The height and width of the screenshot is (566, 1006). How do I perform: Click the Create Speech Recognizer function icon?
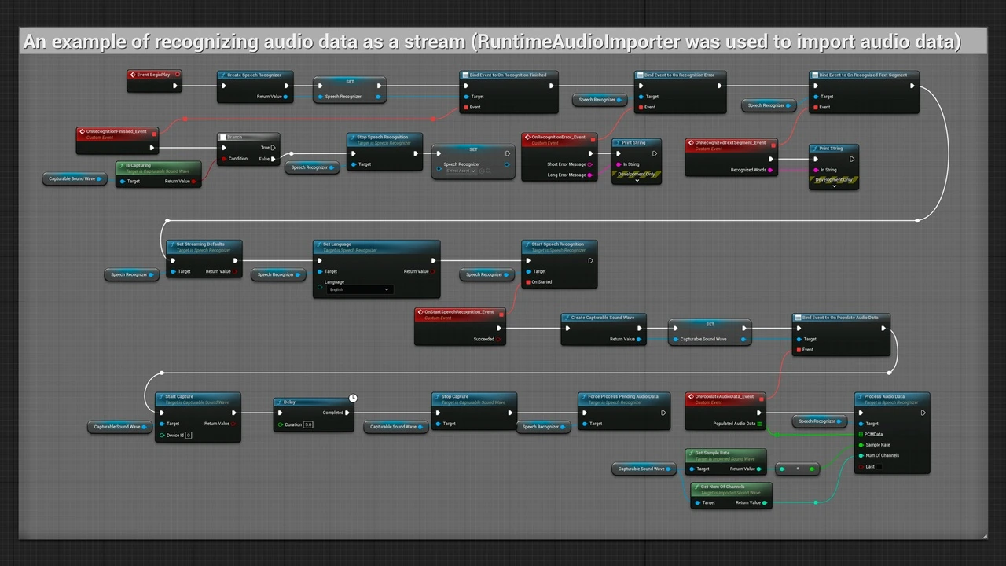point(222,75)
